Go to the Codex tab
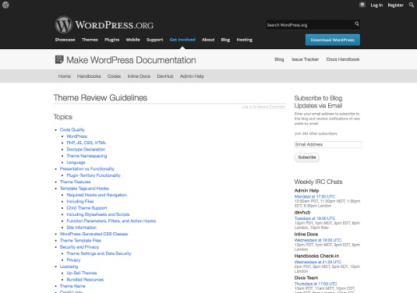 click(x=114, y=76)
